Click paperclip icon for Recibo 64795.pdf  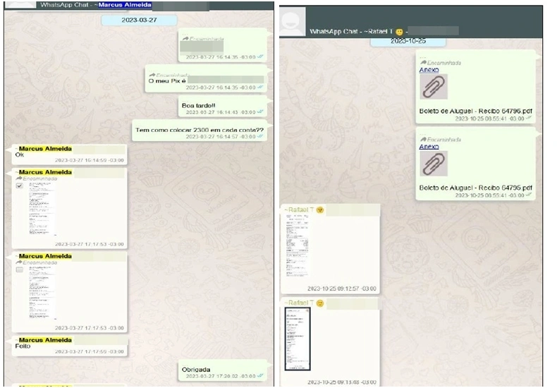pyautogui.click(x=434, y=164)
